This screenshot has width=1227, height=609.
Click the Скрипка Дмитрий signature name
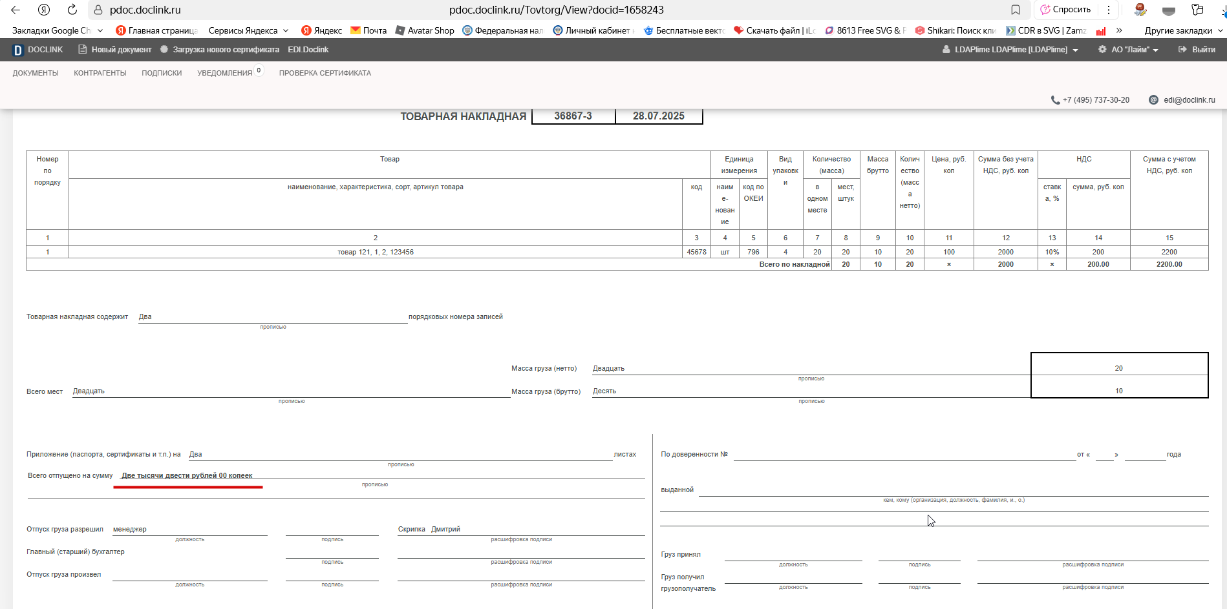[429, 529]
